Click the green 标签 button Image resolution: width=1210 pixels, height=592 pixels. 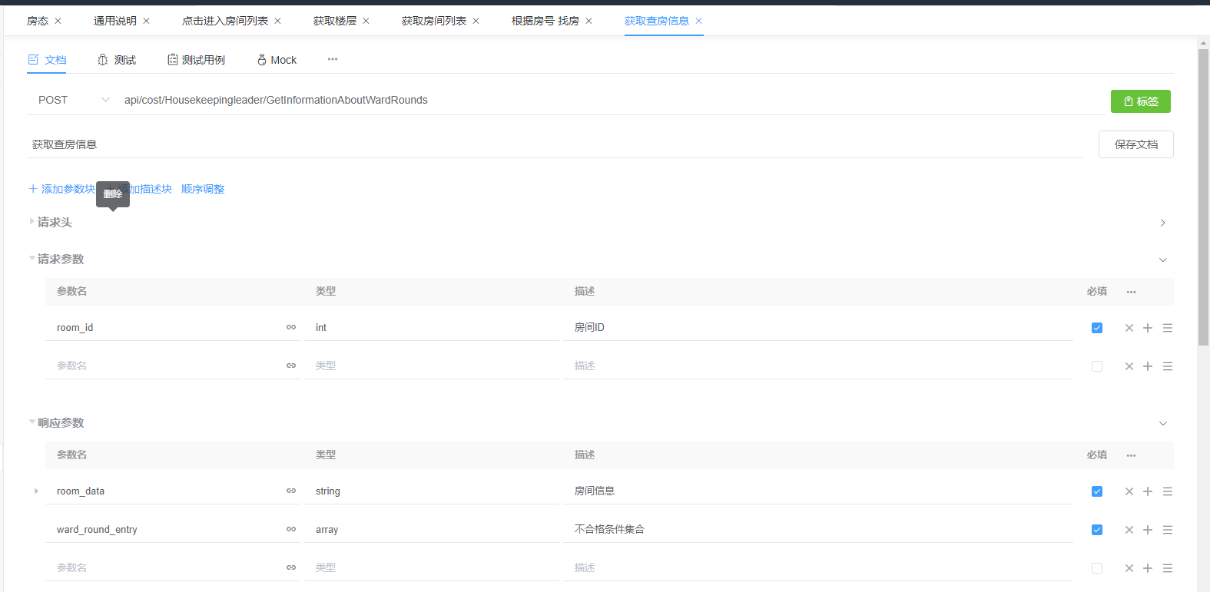click(x=1140, y=101)
